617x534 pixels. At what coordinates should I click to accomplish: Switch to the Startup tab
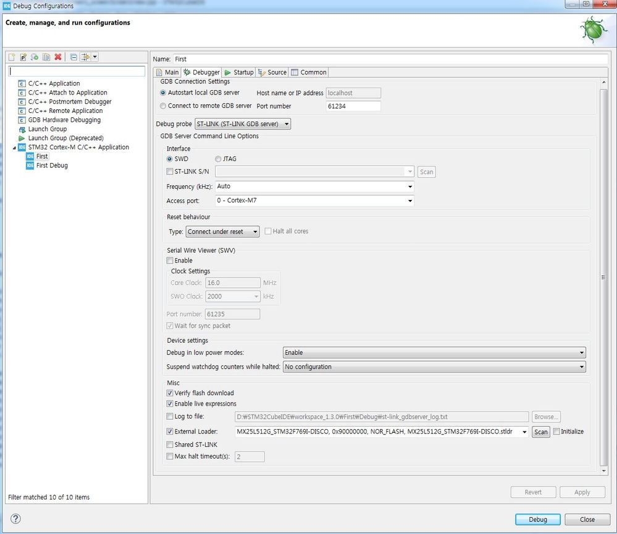239,72
